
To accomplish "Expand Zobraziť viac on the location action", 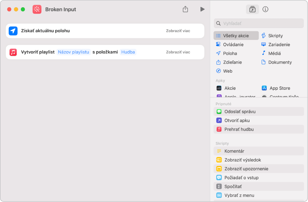I will pyautogui.click(x=178, y=31).
